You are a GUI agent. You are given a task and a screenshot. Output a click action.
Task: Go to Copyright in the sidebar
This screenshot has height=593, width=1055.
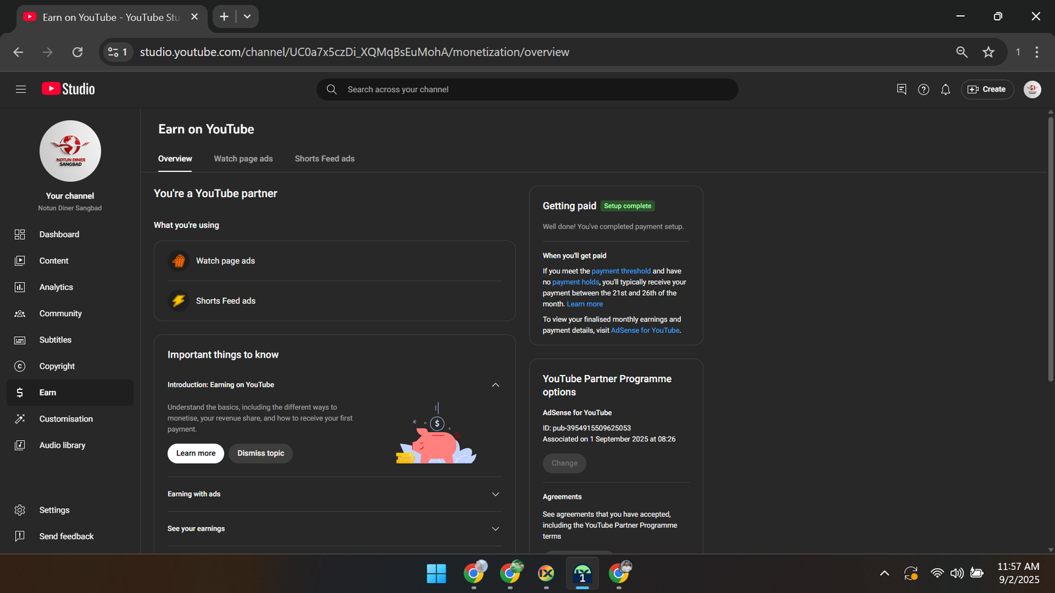[x=57, y=366]
